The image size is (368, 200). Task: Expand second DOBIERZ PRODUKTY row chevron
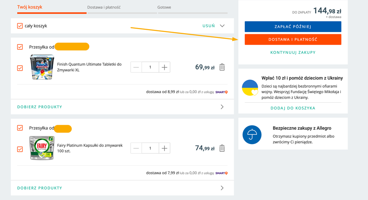[222, 188]
